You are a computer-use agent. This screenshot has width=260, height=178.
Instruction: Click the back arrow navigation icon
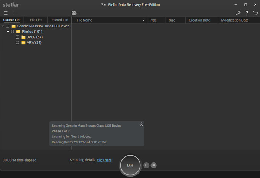coord(15,13)
